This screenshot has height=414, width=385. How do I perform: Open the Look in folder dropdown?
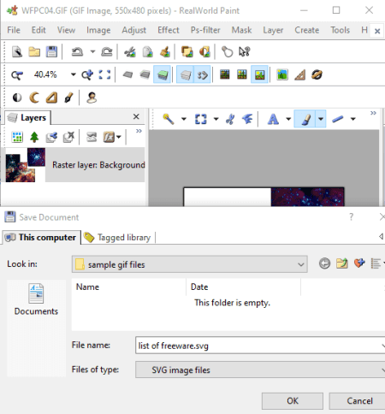190,264
